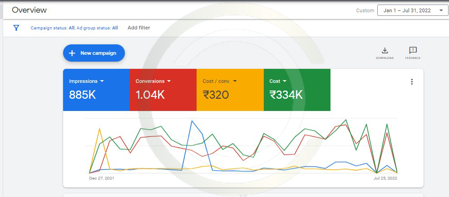This screenshot has width=449, height=197.
Task: Click the 885K impressions value
Action: [83, 95]
